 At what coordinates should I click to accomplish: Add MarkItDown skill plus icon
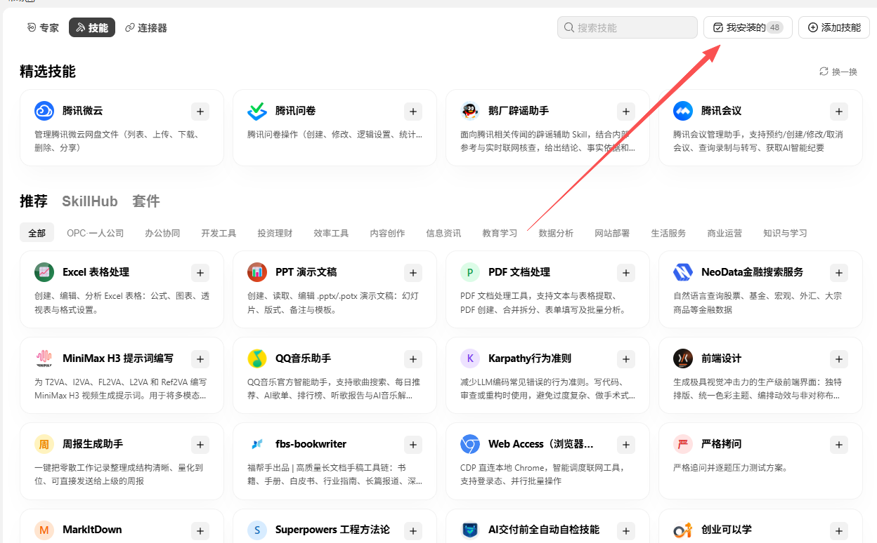200,530
